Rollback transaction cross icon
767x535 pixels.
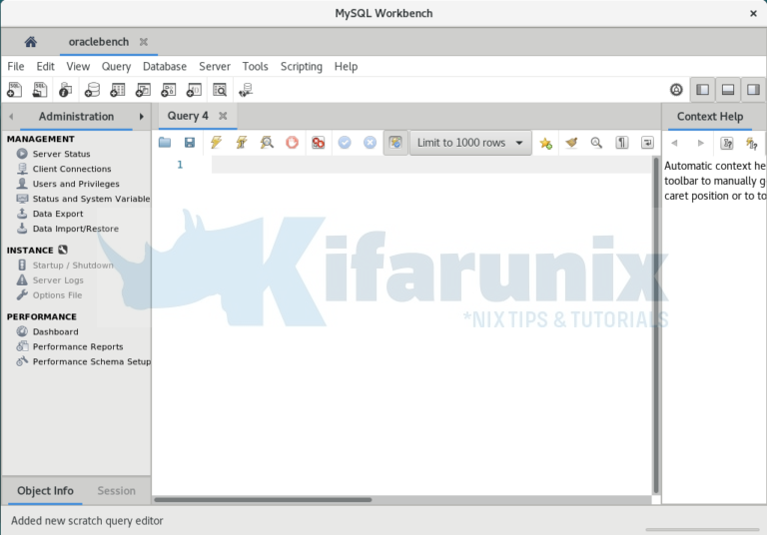(x=370, y=143)
